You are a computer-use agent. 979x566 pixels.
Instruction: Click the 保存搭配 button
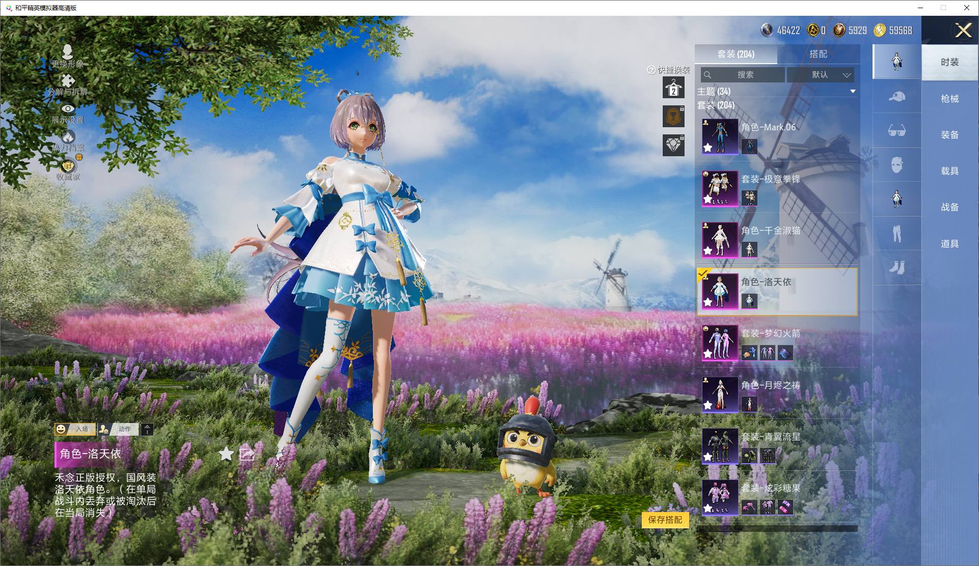pos(665,520)
